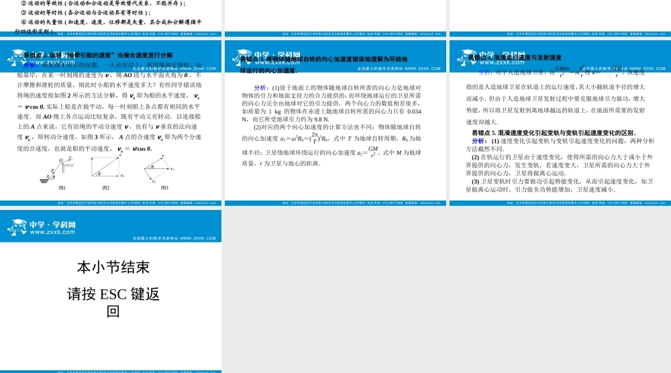
Task: Click the blue 分析 label under the 易错点 5 heading
Action: (479, 141)
